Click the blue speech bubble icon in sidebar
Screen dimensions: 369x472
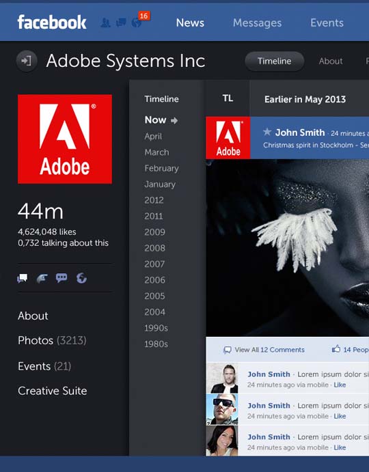61,278
